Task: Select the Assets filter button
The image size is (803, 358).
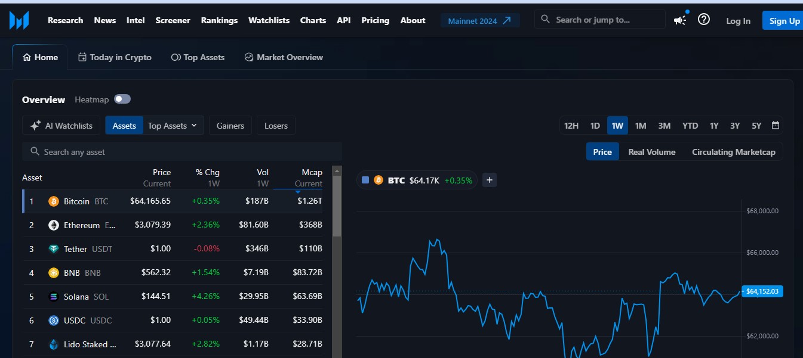Action: pyautogui.click(x=124, y=126)
